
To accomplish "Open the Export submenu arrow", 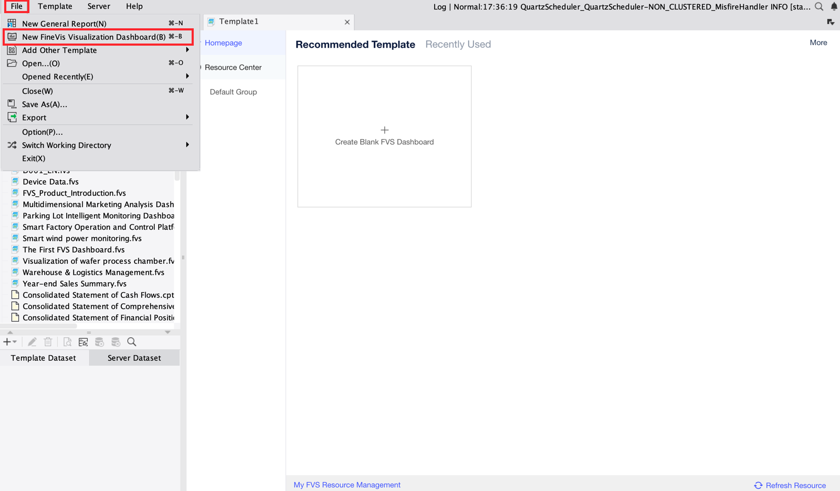I will point(187,117).
